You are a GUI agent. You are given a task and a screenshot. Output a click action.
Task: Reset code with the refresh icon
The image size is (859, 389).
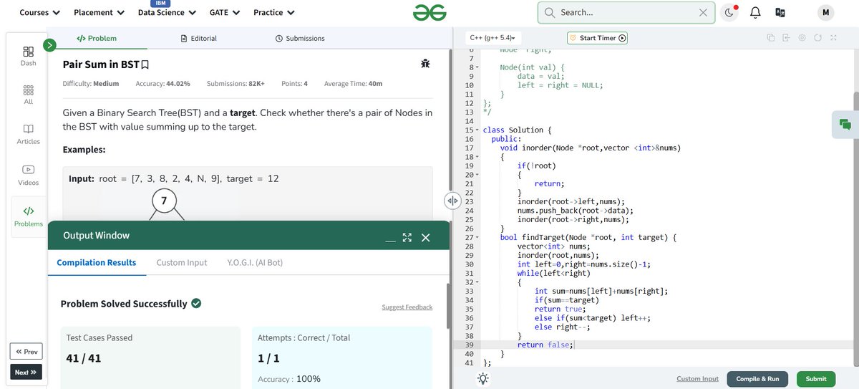pos(817,38)
